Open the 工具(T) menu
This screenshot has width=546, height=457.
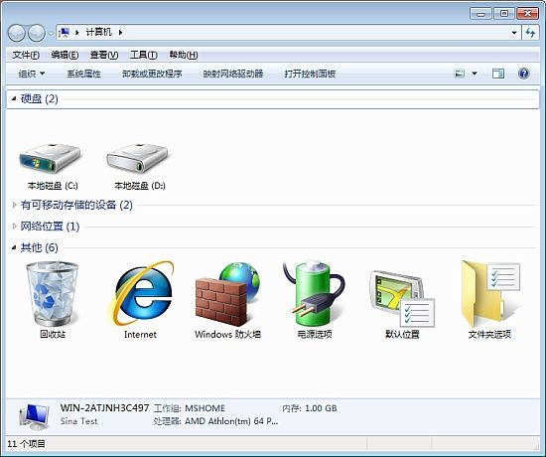tap(144, 55)
